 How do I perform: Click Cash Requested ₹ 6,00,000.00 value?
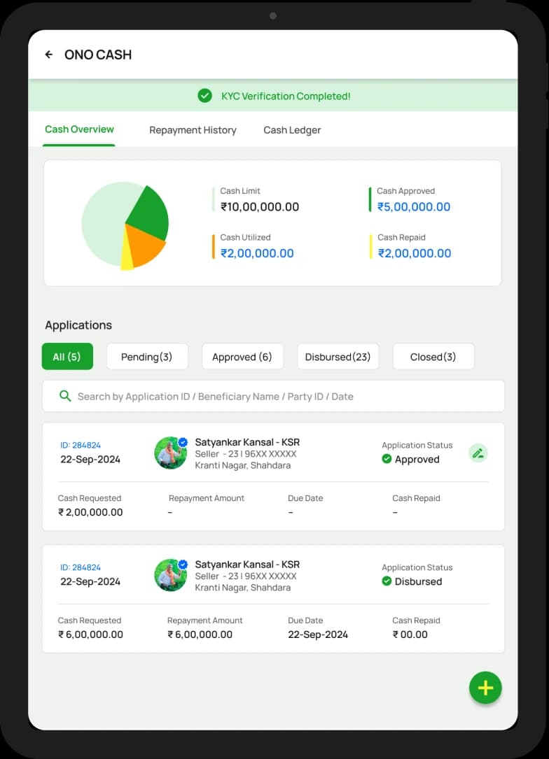pyautogui.click(x=90, y=634)
